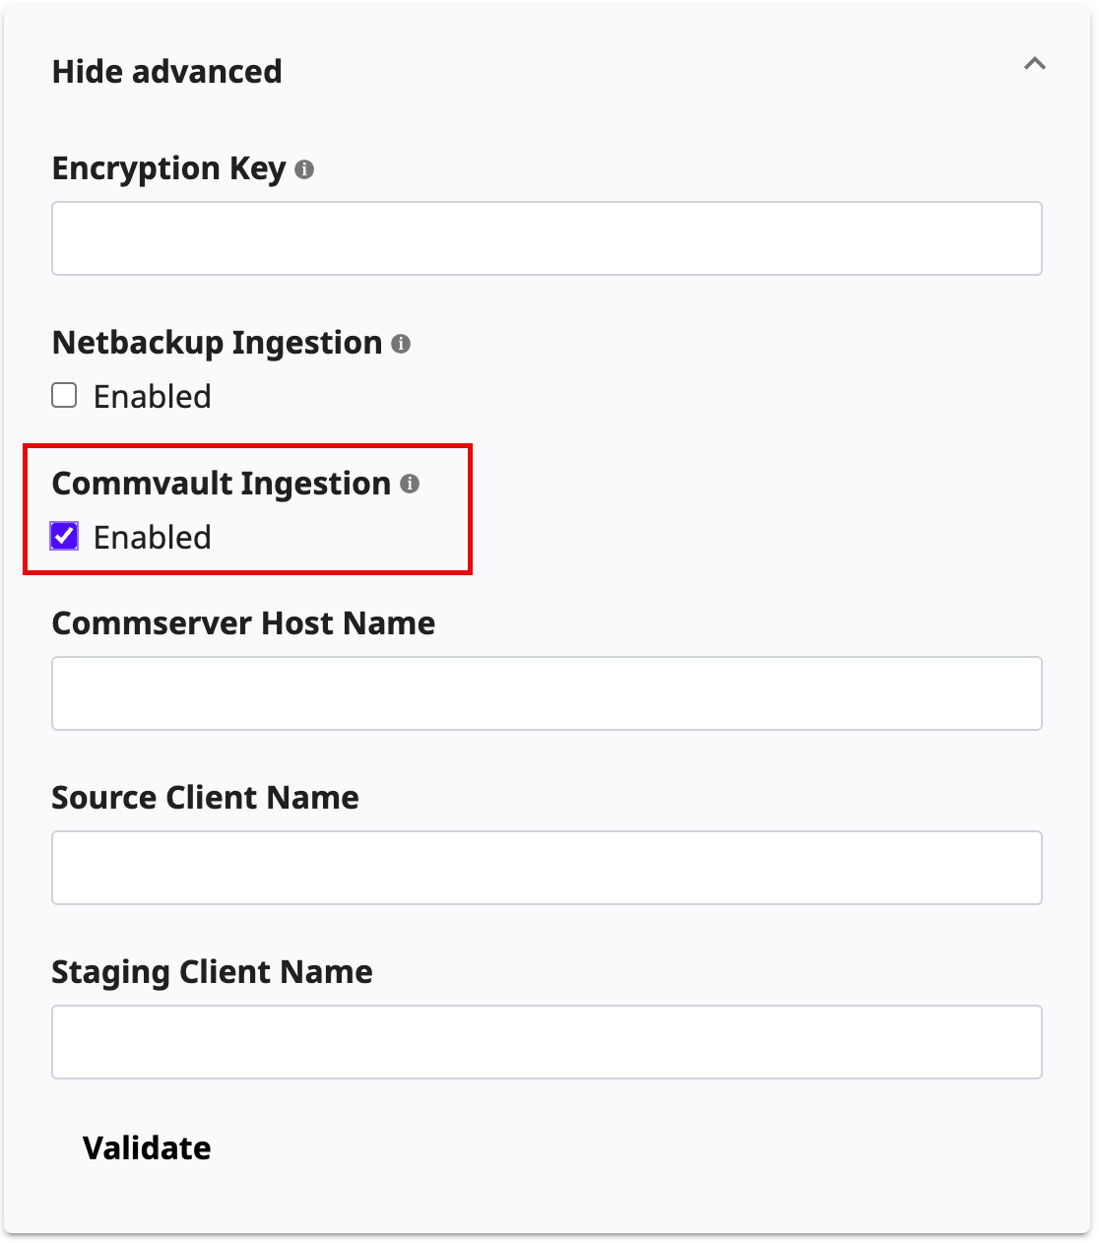Click Hide advanced

[x=166, y=71]
